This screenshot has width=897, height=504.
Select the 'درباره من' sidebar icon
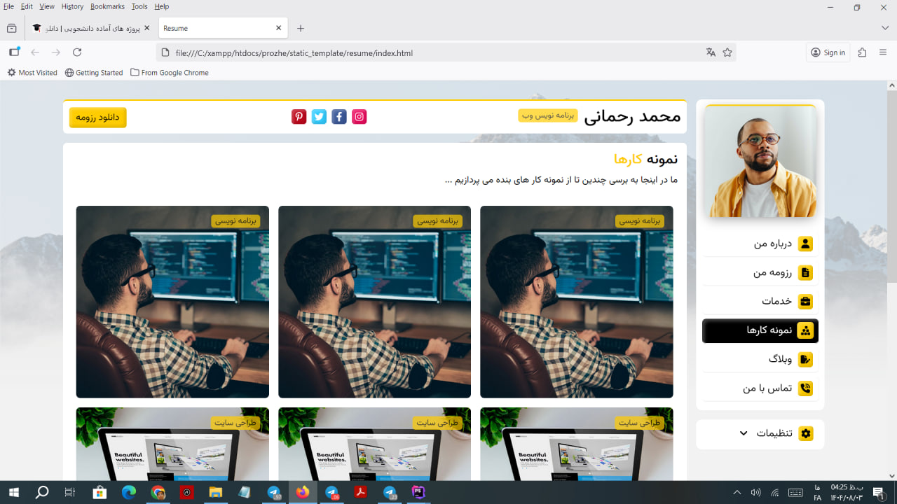point(807,244)
